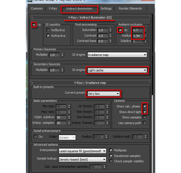Open Primary bounces GI engine dropdown
181x173 pixels.
(117, 55)
